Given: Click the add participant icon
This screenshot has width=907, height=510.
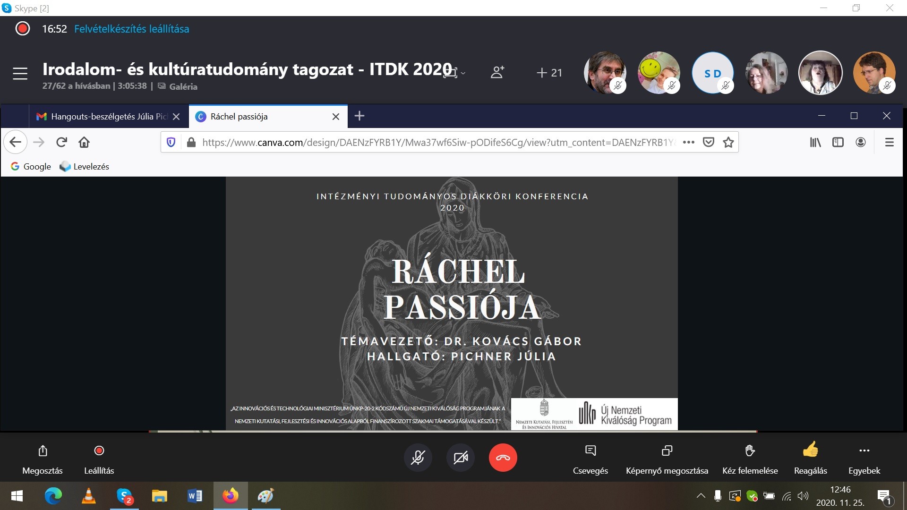Looking at the screenshot, I should (497, 72).
